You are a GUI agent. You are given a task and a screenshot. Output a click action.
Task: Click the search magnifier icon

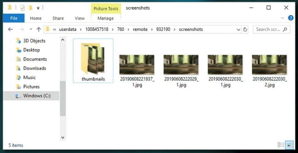[285, 29]
